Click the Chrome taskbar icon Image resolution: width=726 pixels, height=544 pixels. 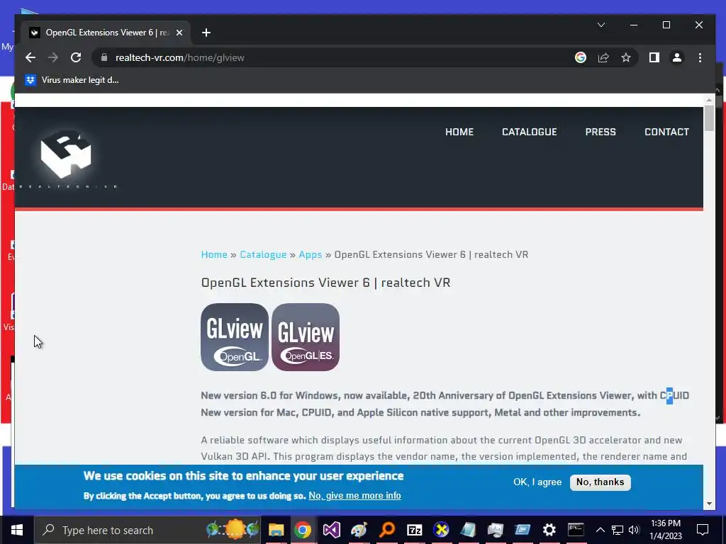tap(303, 530)
